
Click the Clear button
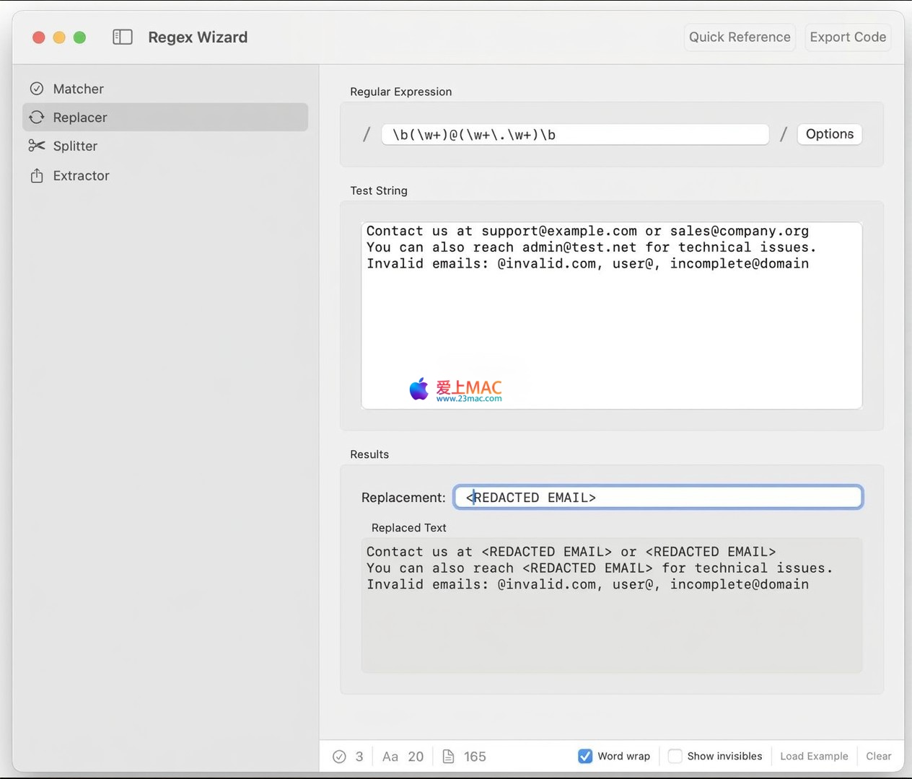coord(878,756)
